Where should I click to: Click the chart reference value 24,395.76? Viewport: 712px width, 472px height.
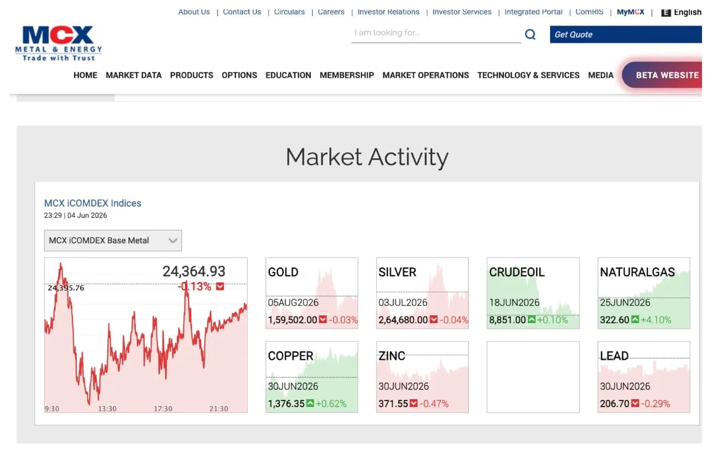click(66, 288)
